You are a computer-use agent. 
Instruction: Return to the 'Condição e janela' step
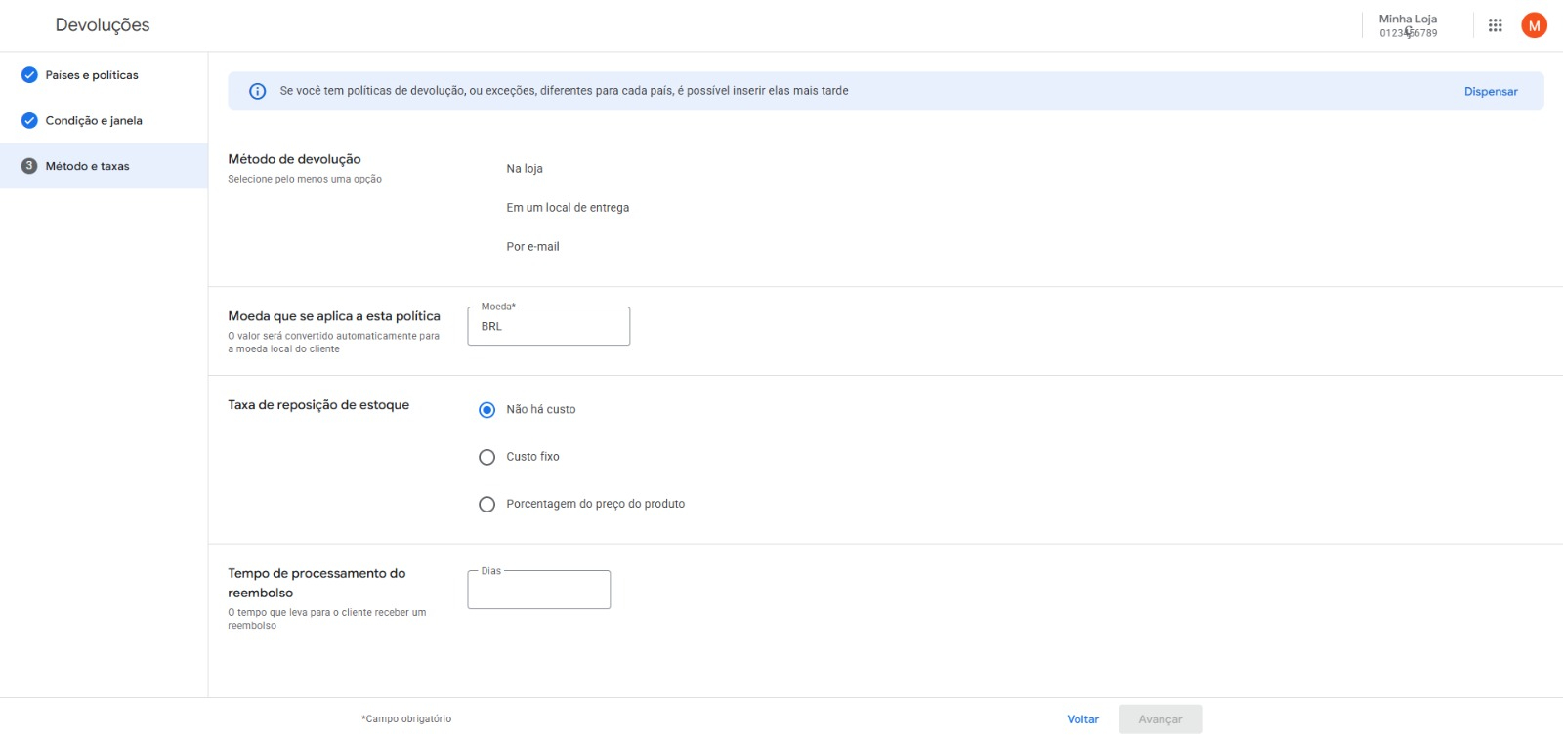pos(94,121)
